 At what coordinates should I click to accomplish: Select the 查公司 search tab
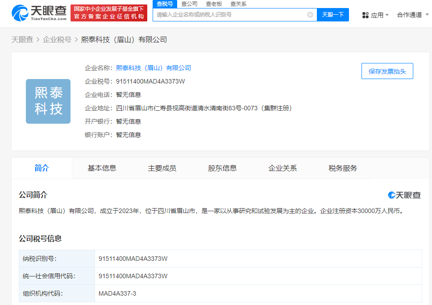(x=189, y=4)
